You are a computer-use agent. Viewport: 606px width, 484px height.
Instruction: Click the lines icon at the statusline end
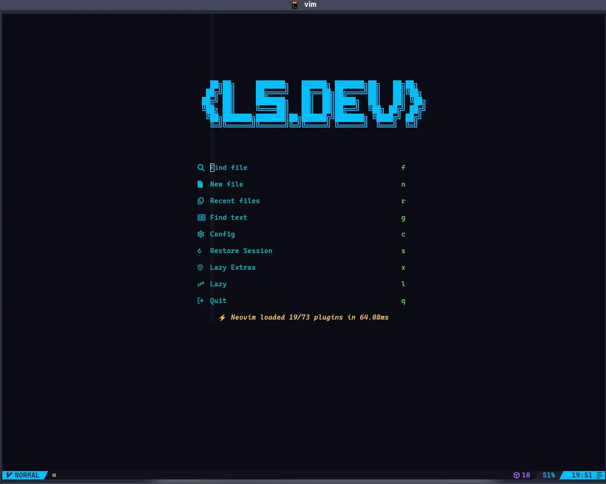pyautogui.click(x=600, y=475)
